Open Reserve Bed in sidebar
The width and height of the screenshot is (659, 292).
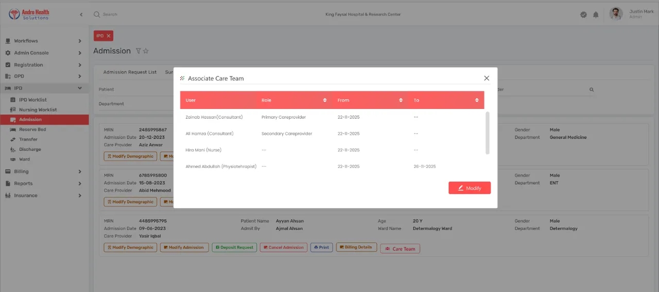tap(32, 130)
